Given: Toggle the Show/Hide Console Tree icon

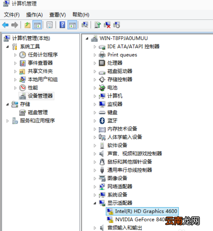Looking at the screenshot, I should (x=37, y=25).
